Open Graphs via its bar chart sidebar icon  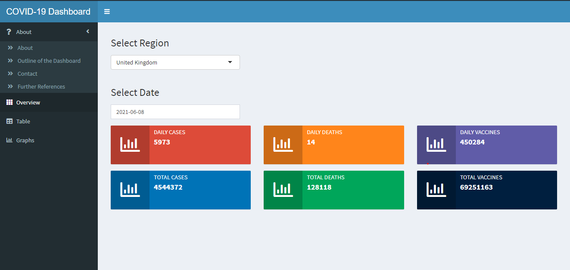tap(9, 140)
